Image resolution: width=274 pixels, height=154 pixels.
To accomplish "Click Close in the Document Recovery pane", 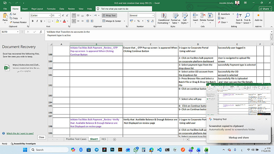I will (x=41, y=137).
